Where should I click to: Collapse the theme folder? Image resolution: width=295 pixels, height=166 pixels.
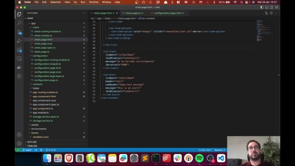35,133
